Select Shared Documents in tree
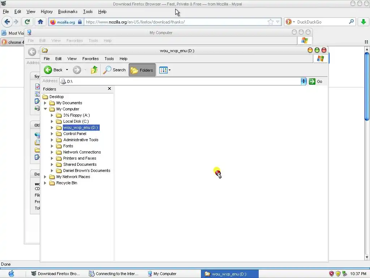Screen dimensions: 370x278 coord(80,164)
